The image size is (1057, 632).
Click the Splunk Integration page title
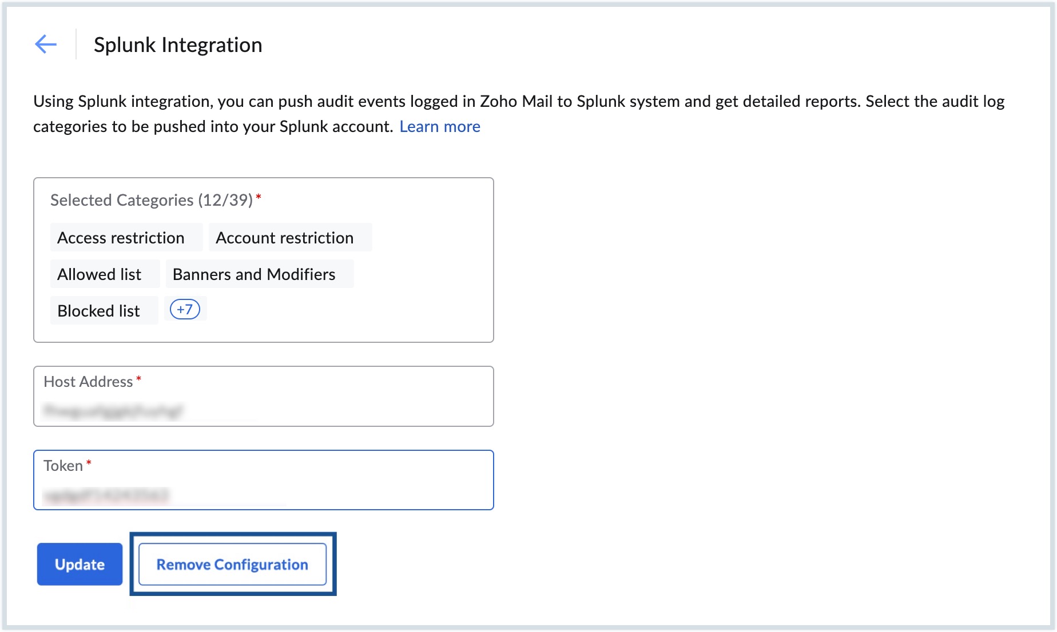tap(178, 45)
